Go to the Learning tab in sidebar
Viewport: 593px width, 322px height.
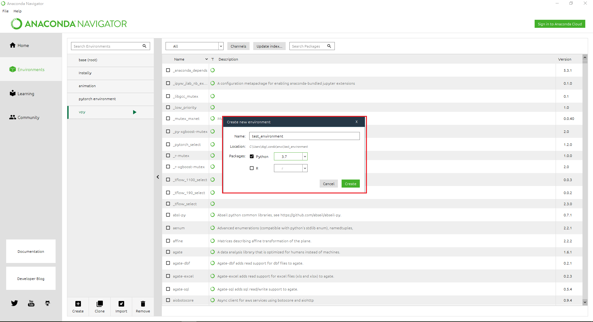coord(26,94)
